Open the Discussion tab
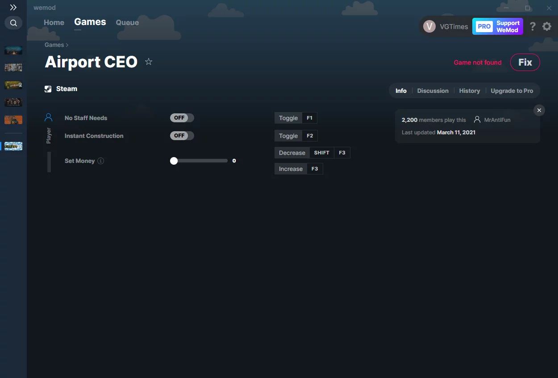Viewport: 558px width, 378px height. tap(433, 91)
